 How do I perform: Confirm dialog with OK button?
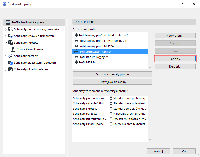coord(184,151)
